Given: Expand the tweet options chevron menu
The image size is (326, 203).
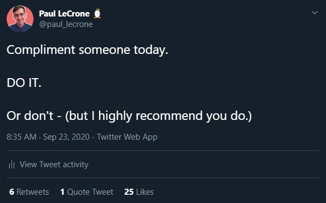Looking at the screenshot, I should click(x=314, y=13).
